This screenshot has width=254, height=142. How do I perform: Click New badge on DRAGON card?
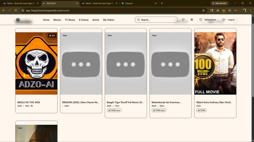[65, 35]
